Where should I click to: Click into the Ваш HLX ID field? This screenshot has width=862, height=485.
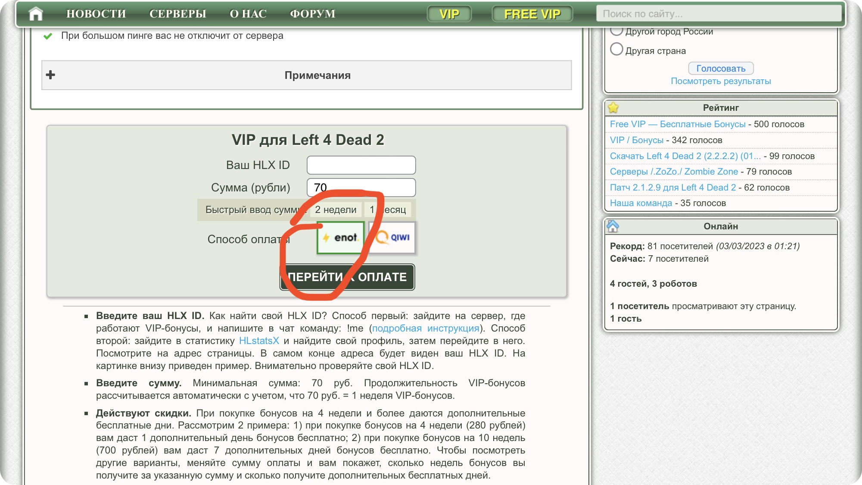point(361,165)
